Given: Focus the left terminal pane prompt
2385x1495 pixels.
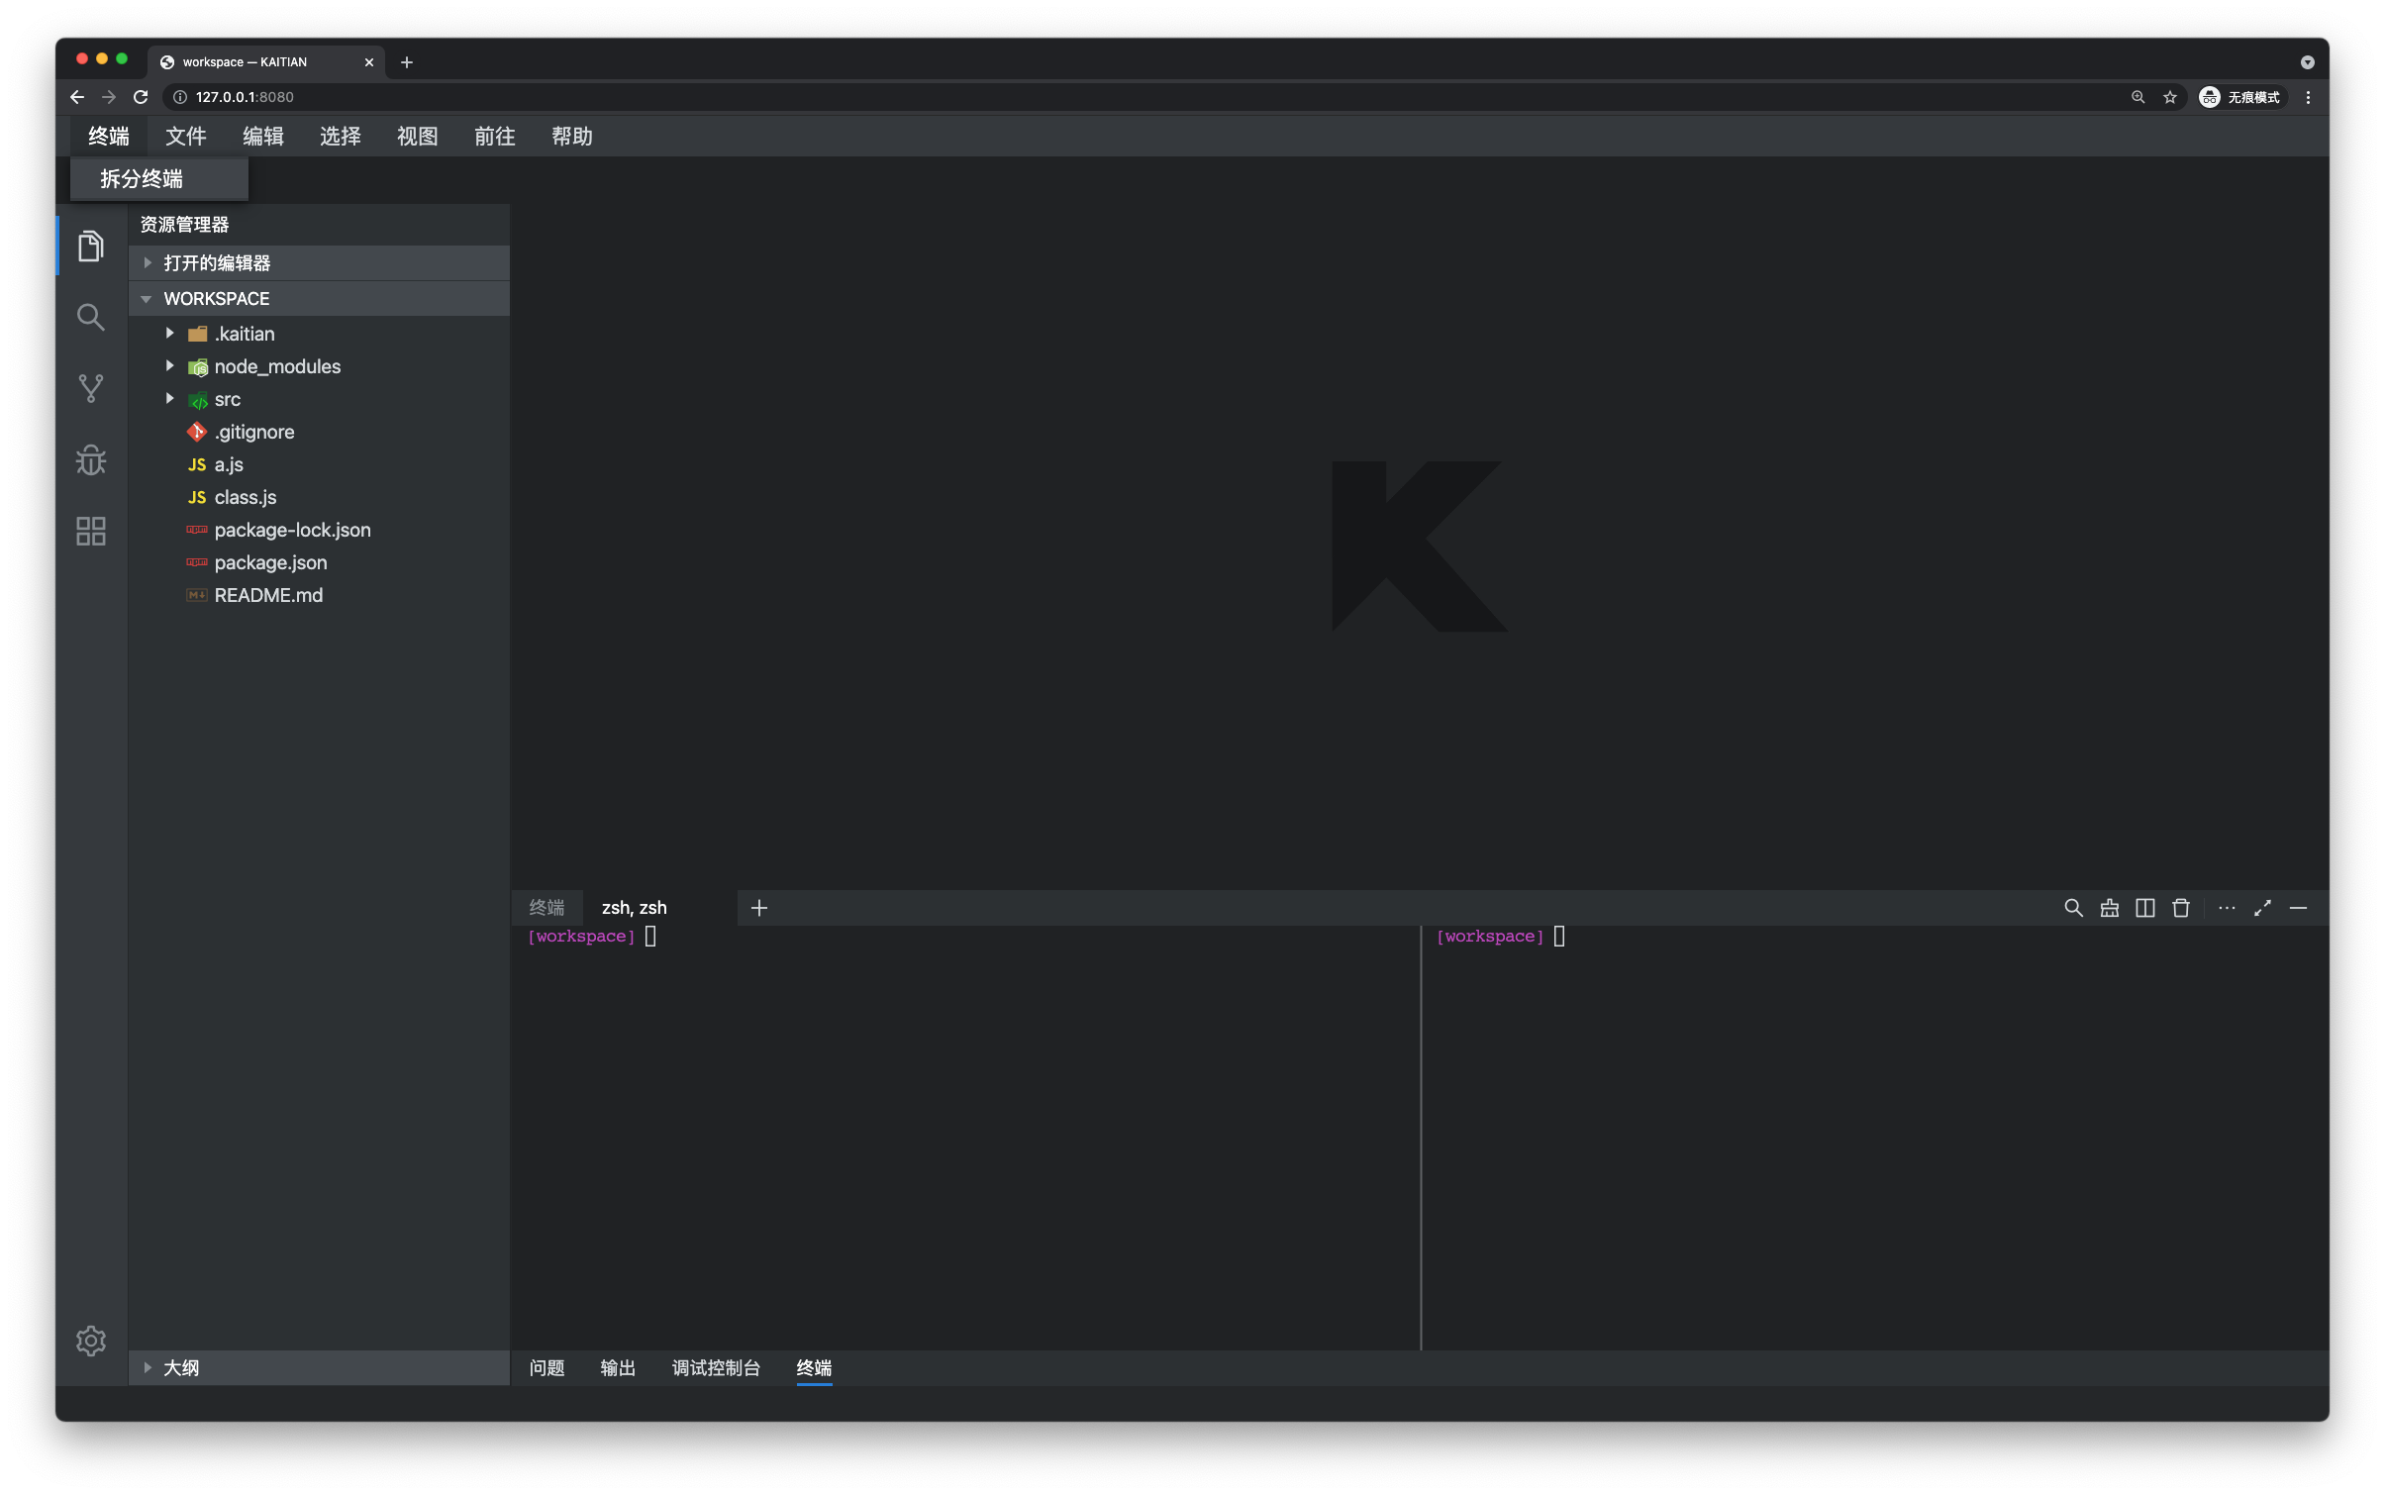Looking at the screenshot, I should [x=592, y=937].
